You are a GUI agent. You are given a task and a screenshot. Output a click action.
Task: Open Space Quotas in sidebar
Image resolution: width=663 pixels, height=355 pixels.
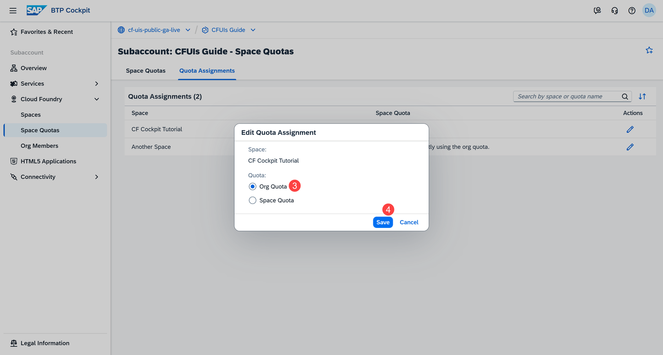tap(55, 130)
